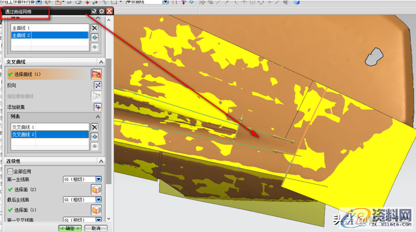Image resolution: width=416 pixels, height=232 pixels.
Task: Click select face icon for first primary string
Action: tap(97, 189)
